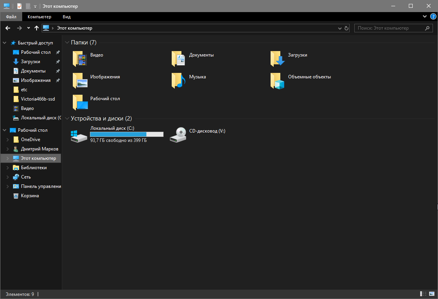Open the Файл menu
This screenshot has height=299, width=438.
tap(11, 17)
